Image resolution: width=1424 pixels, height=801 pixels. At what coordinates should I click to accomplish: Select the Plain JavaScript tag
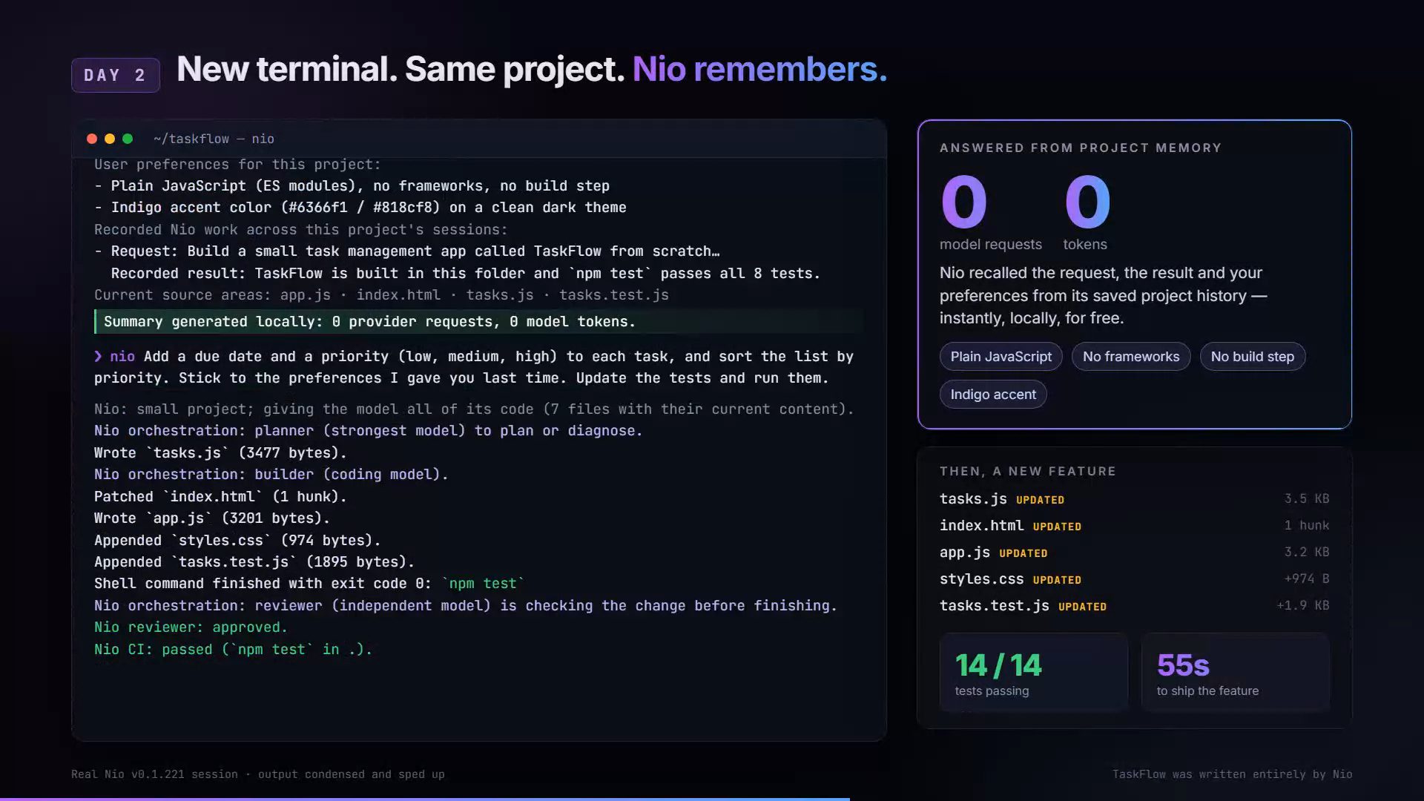click(1001, 357)
